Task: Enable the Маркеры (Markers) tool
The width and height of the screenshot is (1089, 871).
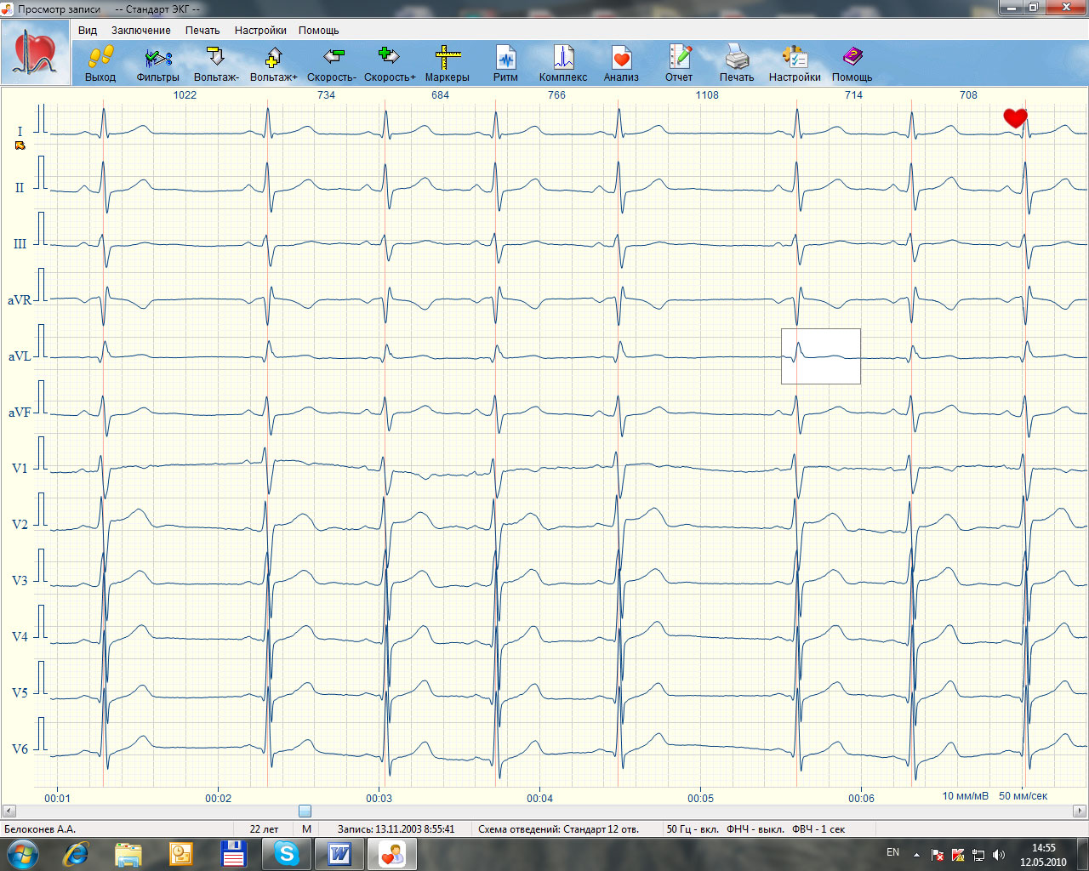Action: 448,59
